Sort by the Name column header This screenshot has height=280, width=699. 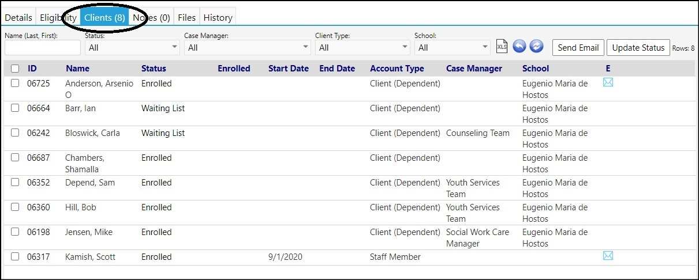(77, 69)
